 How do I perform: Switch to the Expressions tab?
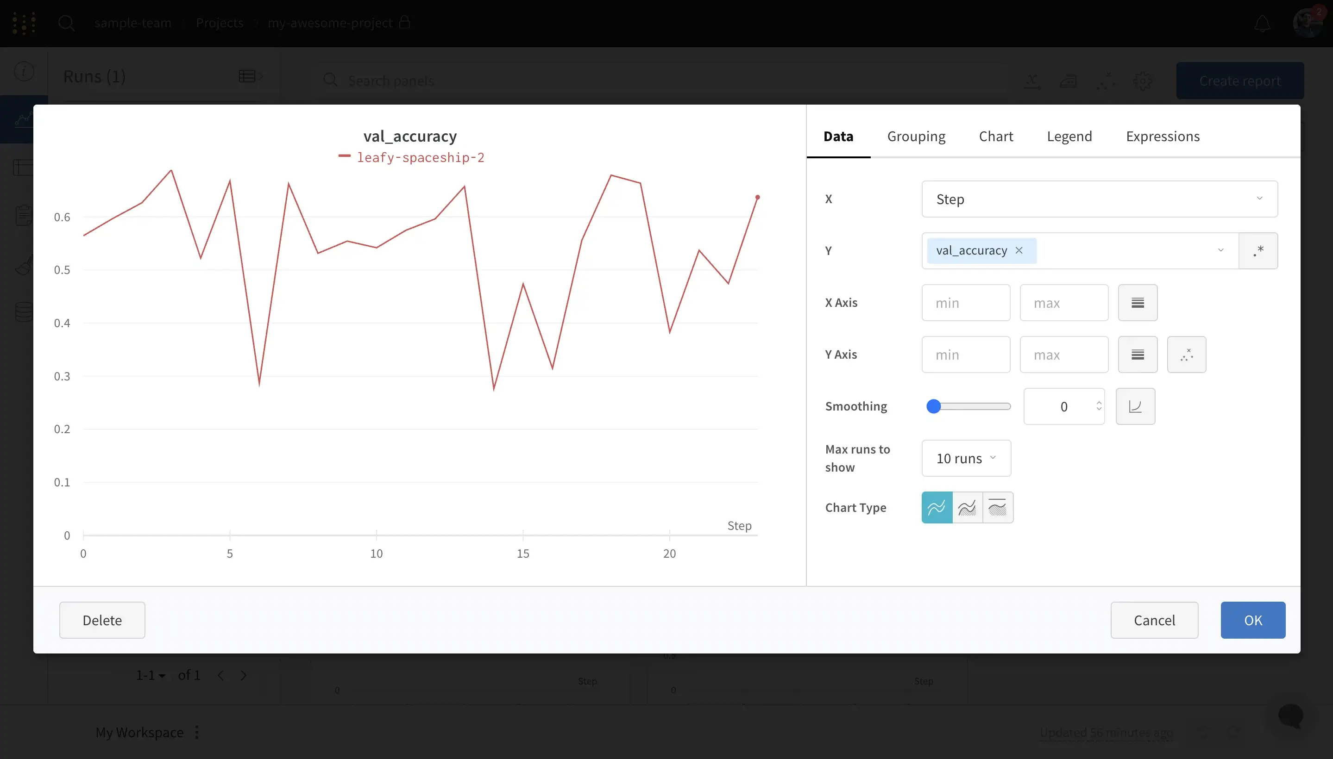click(x=1163, y=136)
